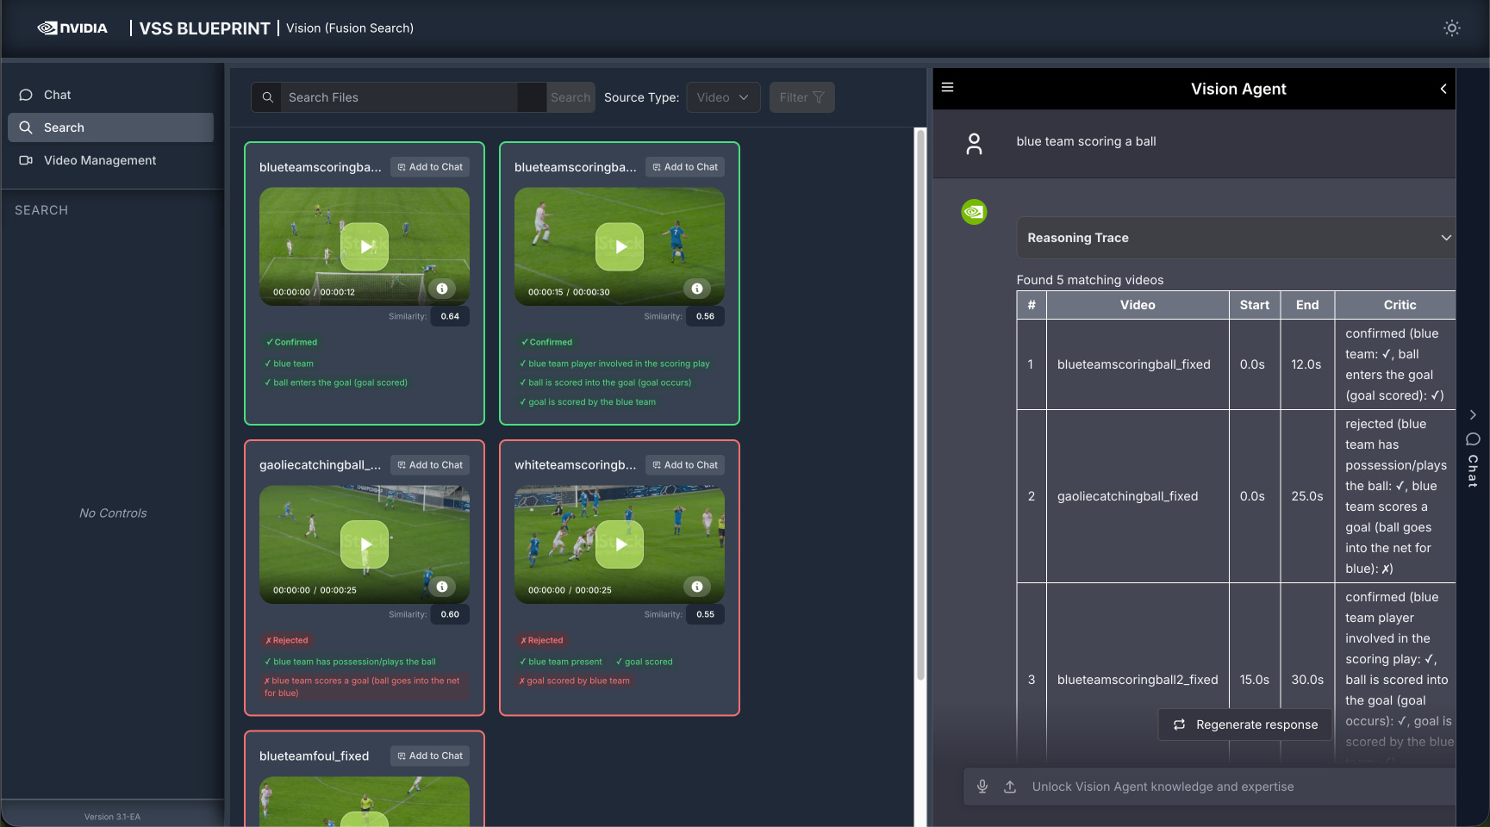The width and height of the screenshot is (1490, 827).
Task: Play the whiteteamscoringball video
Action: pos(620,544)
